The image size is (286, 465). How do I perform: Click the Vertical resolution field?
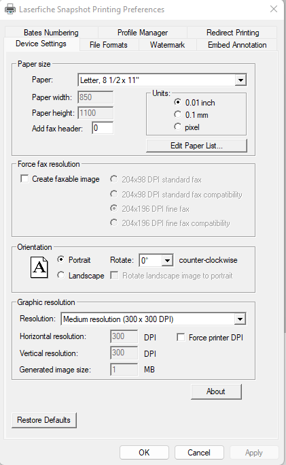(124, 353)
